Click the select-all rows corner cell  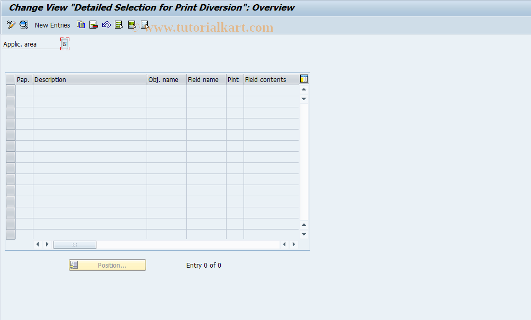pyautogui.click(x=11, y=79)
